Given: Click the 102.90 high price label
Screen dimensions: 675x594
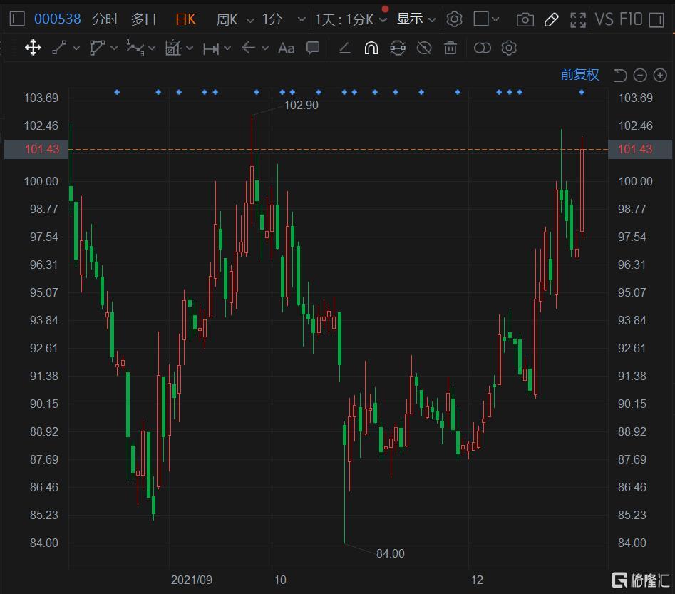Looking at the screenshot, I should tap(301, 105).
